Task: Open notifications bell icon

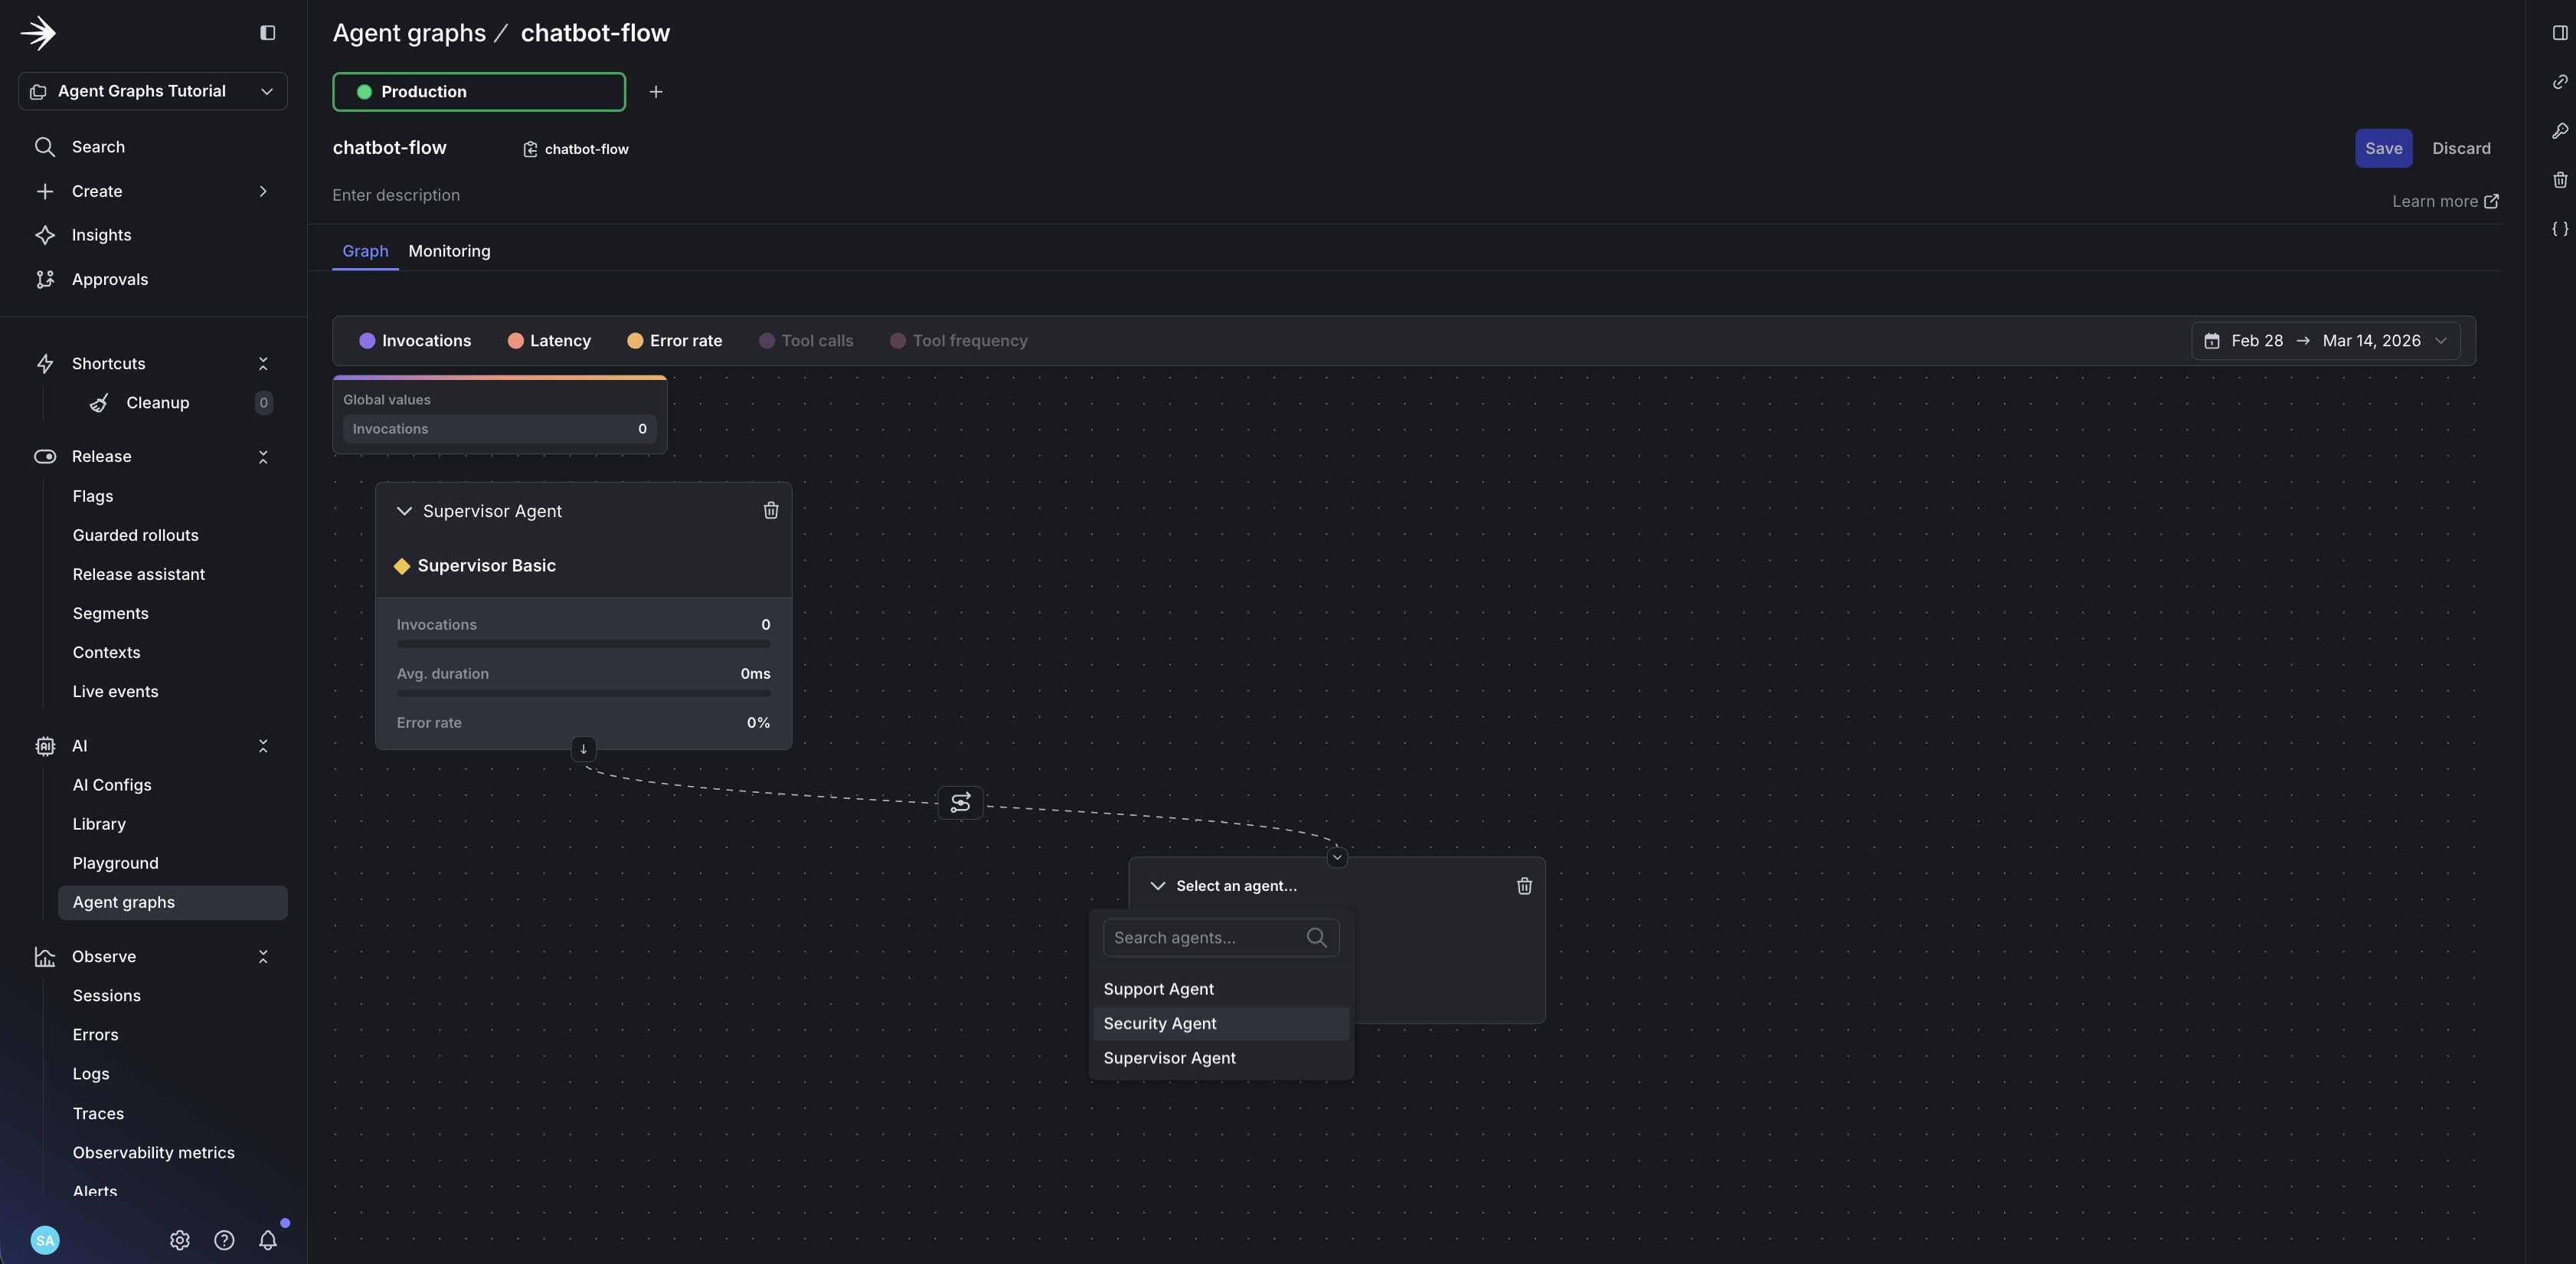Action: [x=267, y=1240]
